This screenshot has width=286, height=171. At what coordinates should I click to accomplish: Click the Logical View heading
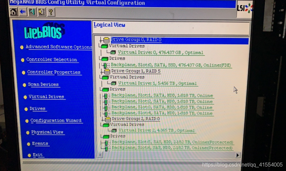[x=110, y=25]
